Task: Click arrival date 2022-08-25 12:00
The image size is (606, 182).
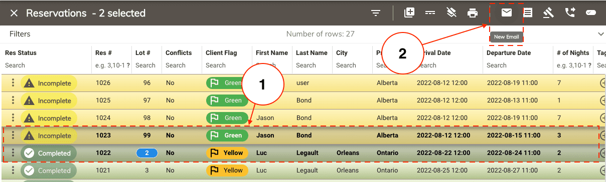Action: tap(442, 170)
